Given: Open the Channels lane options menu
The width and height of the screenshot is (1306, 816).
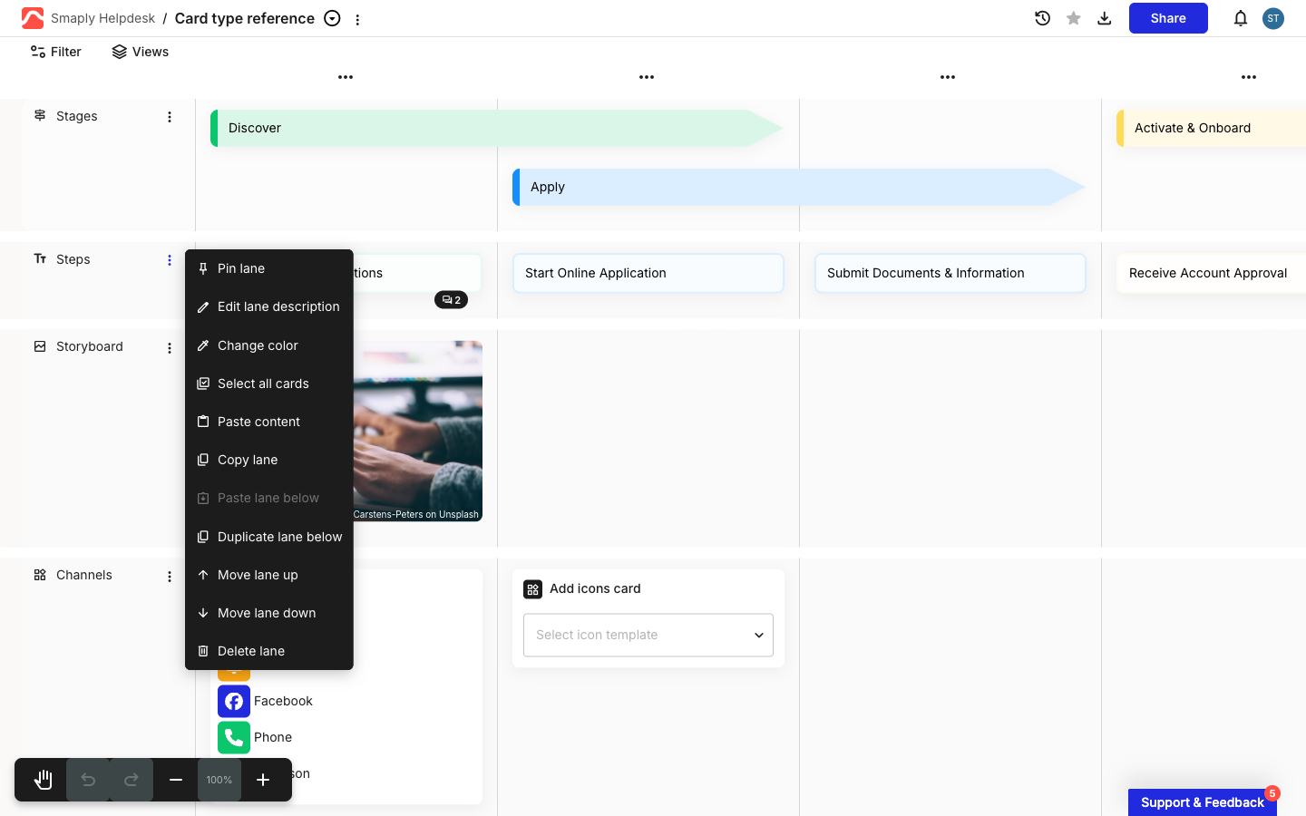Looking at the screenshot, I should pos(170,576).
